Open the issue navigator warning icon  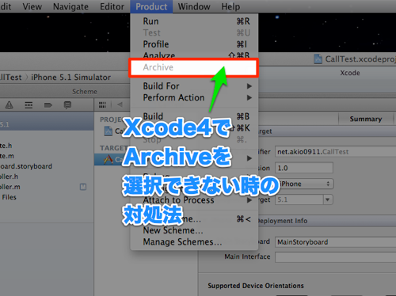[10, 105]
